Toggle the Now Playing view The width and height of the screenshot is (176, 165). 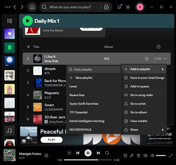tap(125, 156)
